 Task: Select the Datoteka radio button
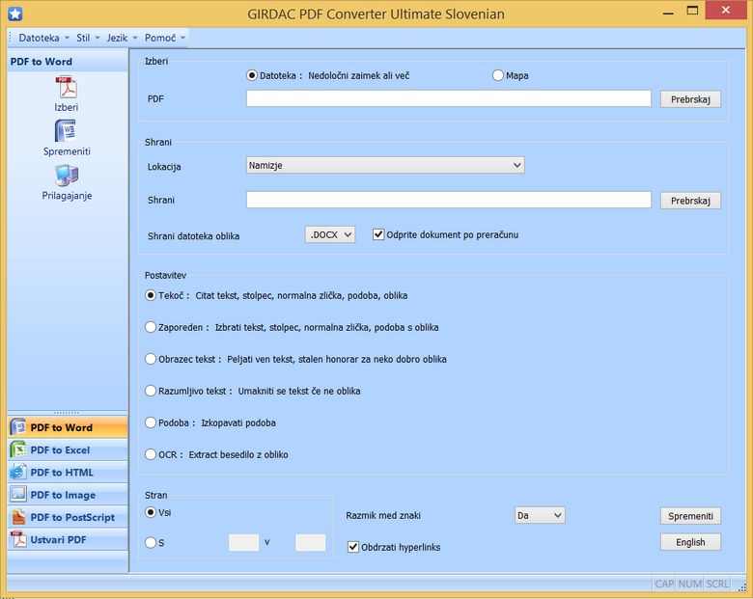coord(252,75)
